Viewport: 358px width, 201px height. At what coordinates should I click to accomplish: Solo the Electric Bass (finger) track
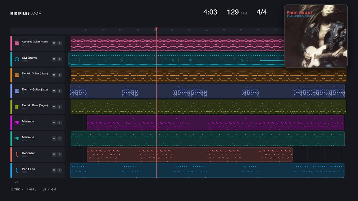coord(60,107)
